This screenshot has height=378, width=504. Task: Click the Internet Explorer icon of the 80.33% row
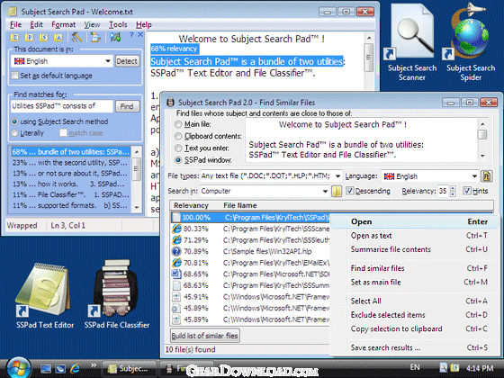pyautogui.click(x=176, y=229)
